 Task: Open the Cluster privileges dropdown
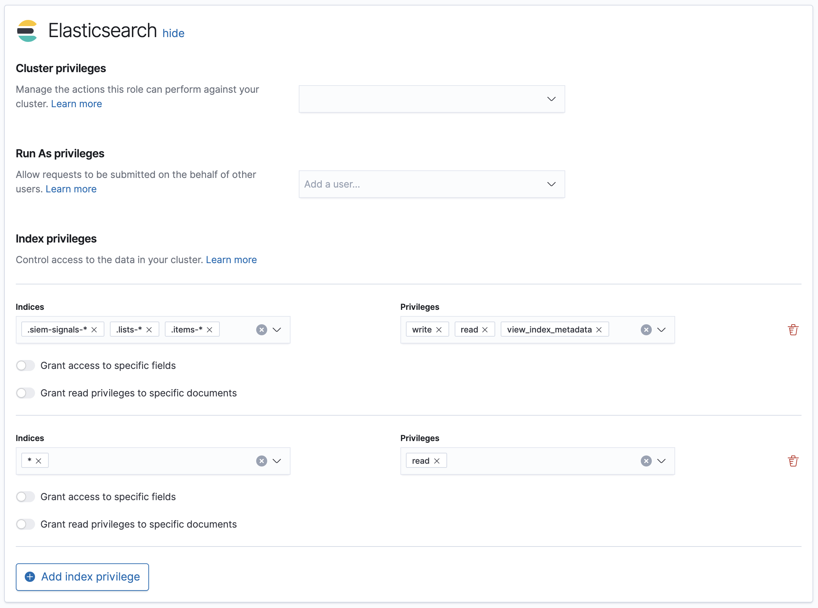pyautogui.click(x=432, y=99)
